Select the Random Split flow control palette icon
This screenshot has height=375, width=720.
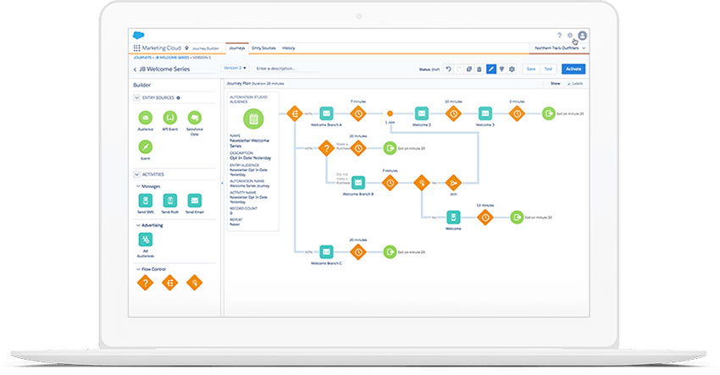click(170, 283)
